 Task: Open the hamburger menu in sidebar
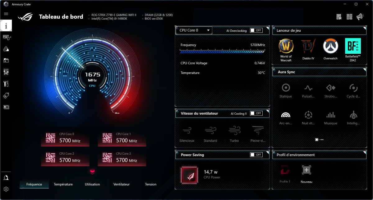point(6,14)
